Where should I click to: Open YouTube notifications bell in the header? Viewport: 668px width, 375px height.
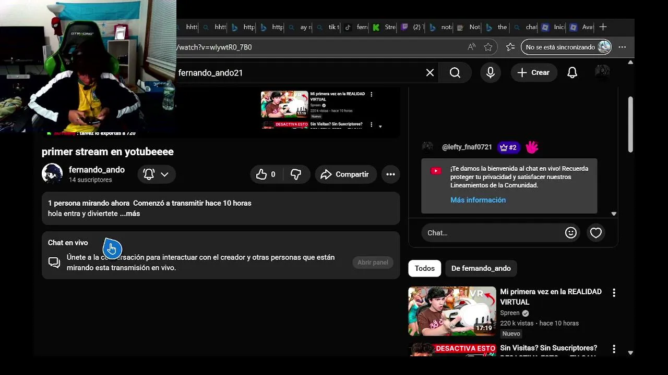(572, 73)
